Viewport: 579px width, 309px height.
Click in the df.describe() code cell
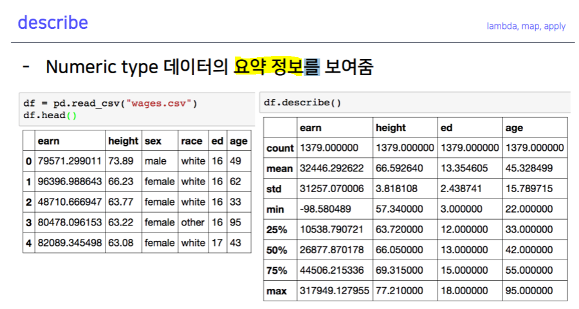(415, 103)
